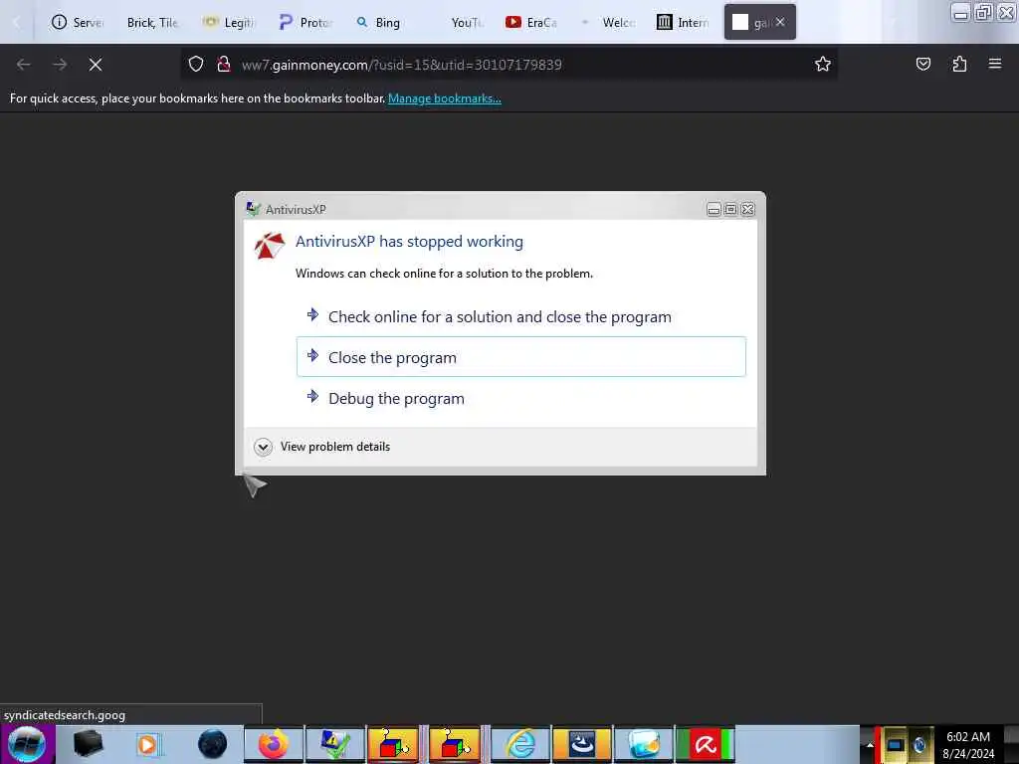1019x764 pixels.
Task: Open the photo viewer taskbar icon
Action: coord(644,744)
